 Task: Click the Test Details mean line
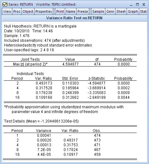tap(41, 121)
